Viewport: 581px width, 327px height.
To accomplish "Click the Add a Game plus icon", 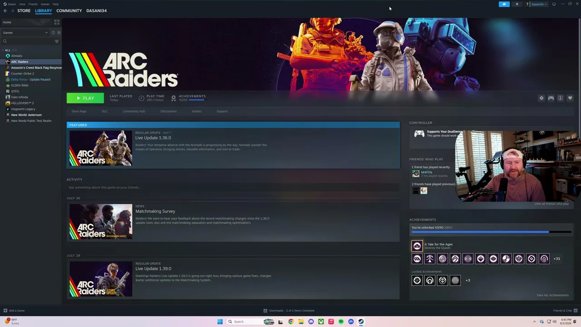I will [5, 311].
